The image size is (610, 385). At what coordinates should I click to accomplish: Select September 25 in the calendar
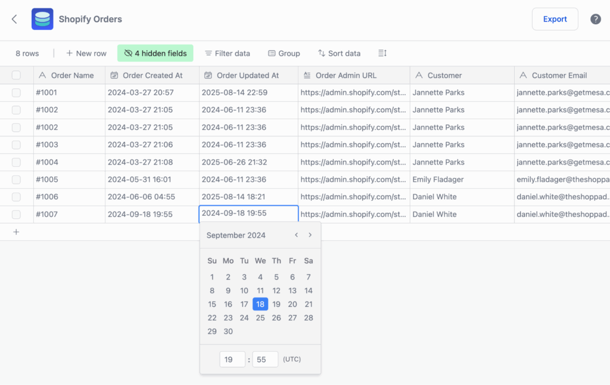(x=260, y=318)
